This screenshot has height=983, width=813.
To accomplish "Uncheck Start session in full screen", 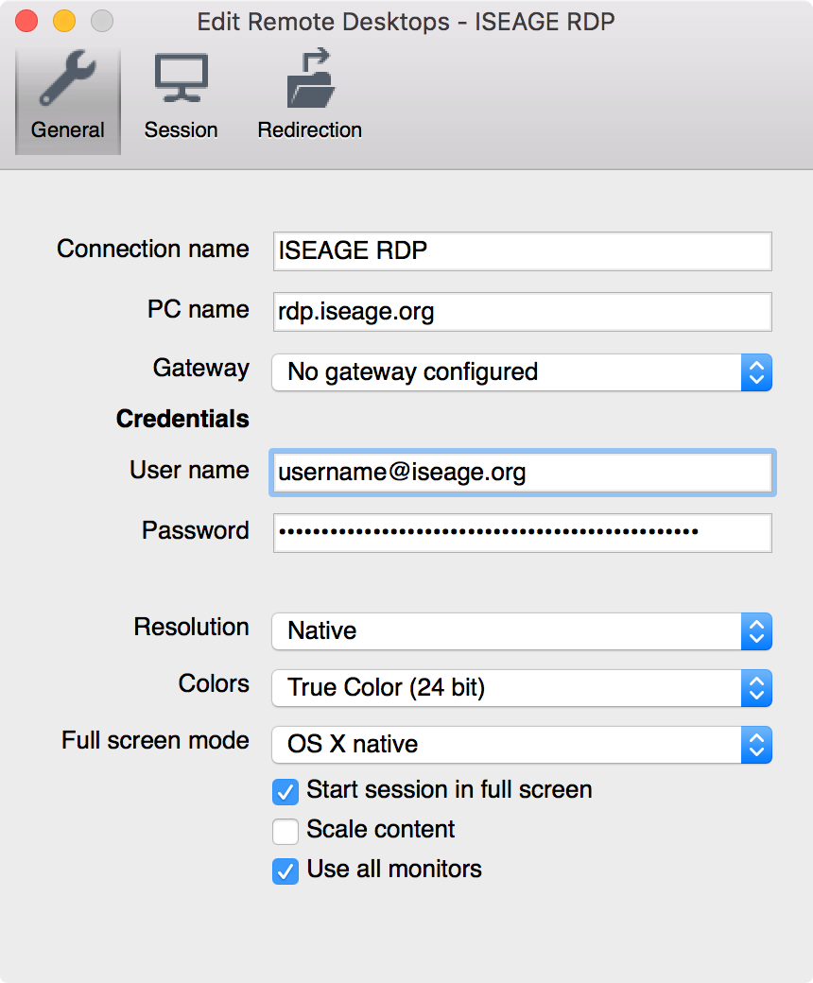I will point(285,792).
